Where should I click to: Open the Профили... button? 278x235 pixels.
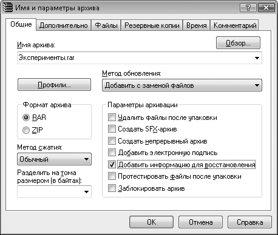click(x=54, y=85)
